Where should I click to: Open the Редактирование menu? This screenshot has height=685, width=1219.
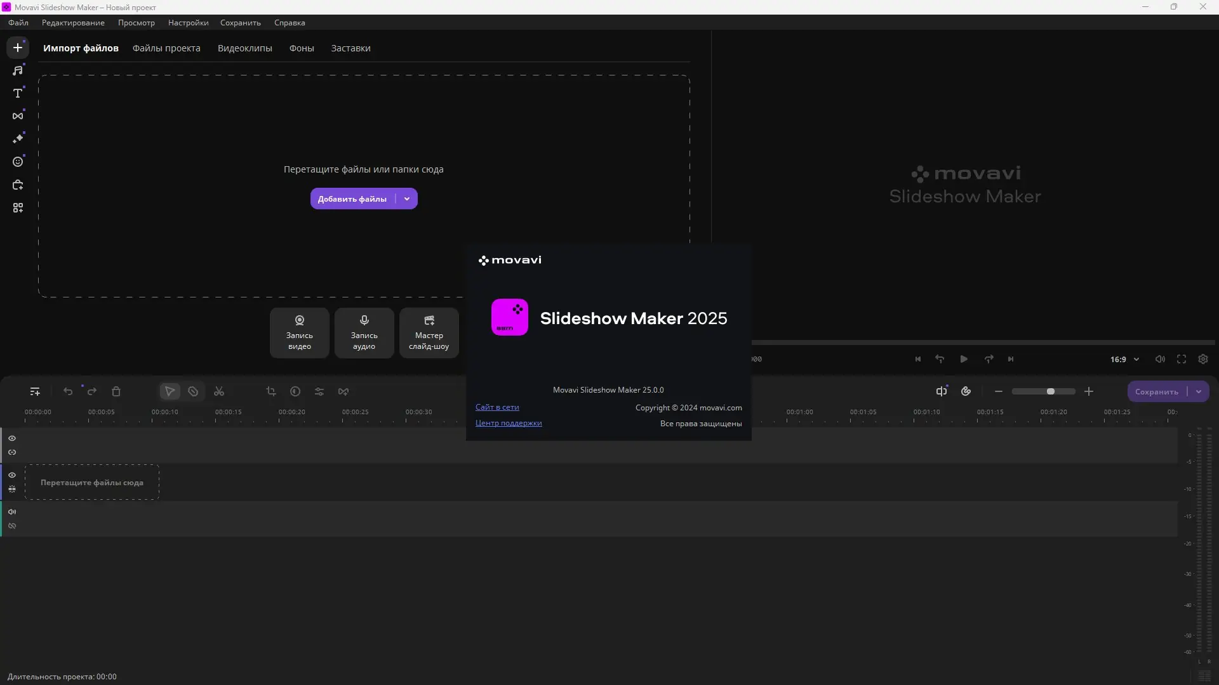tap(73, 22)
